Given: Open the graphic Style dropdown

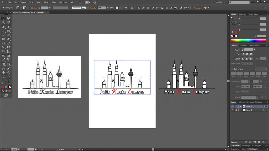Looking at the screenshot, I should 120,8.
